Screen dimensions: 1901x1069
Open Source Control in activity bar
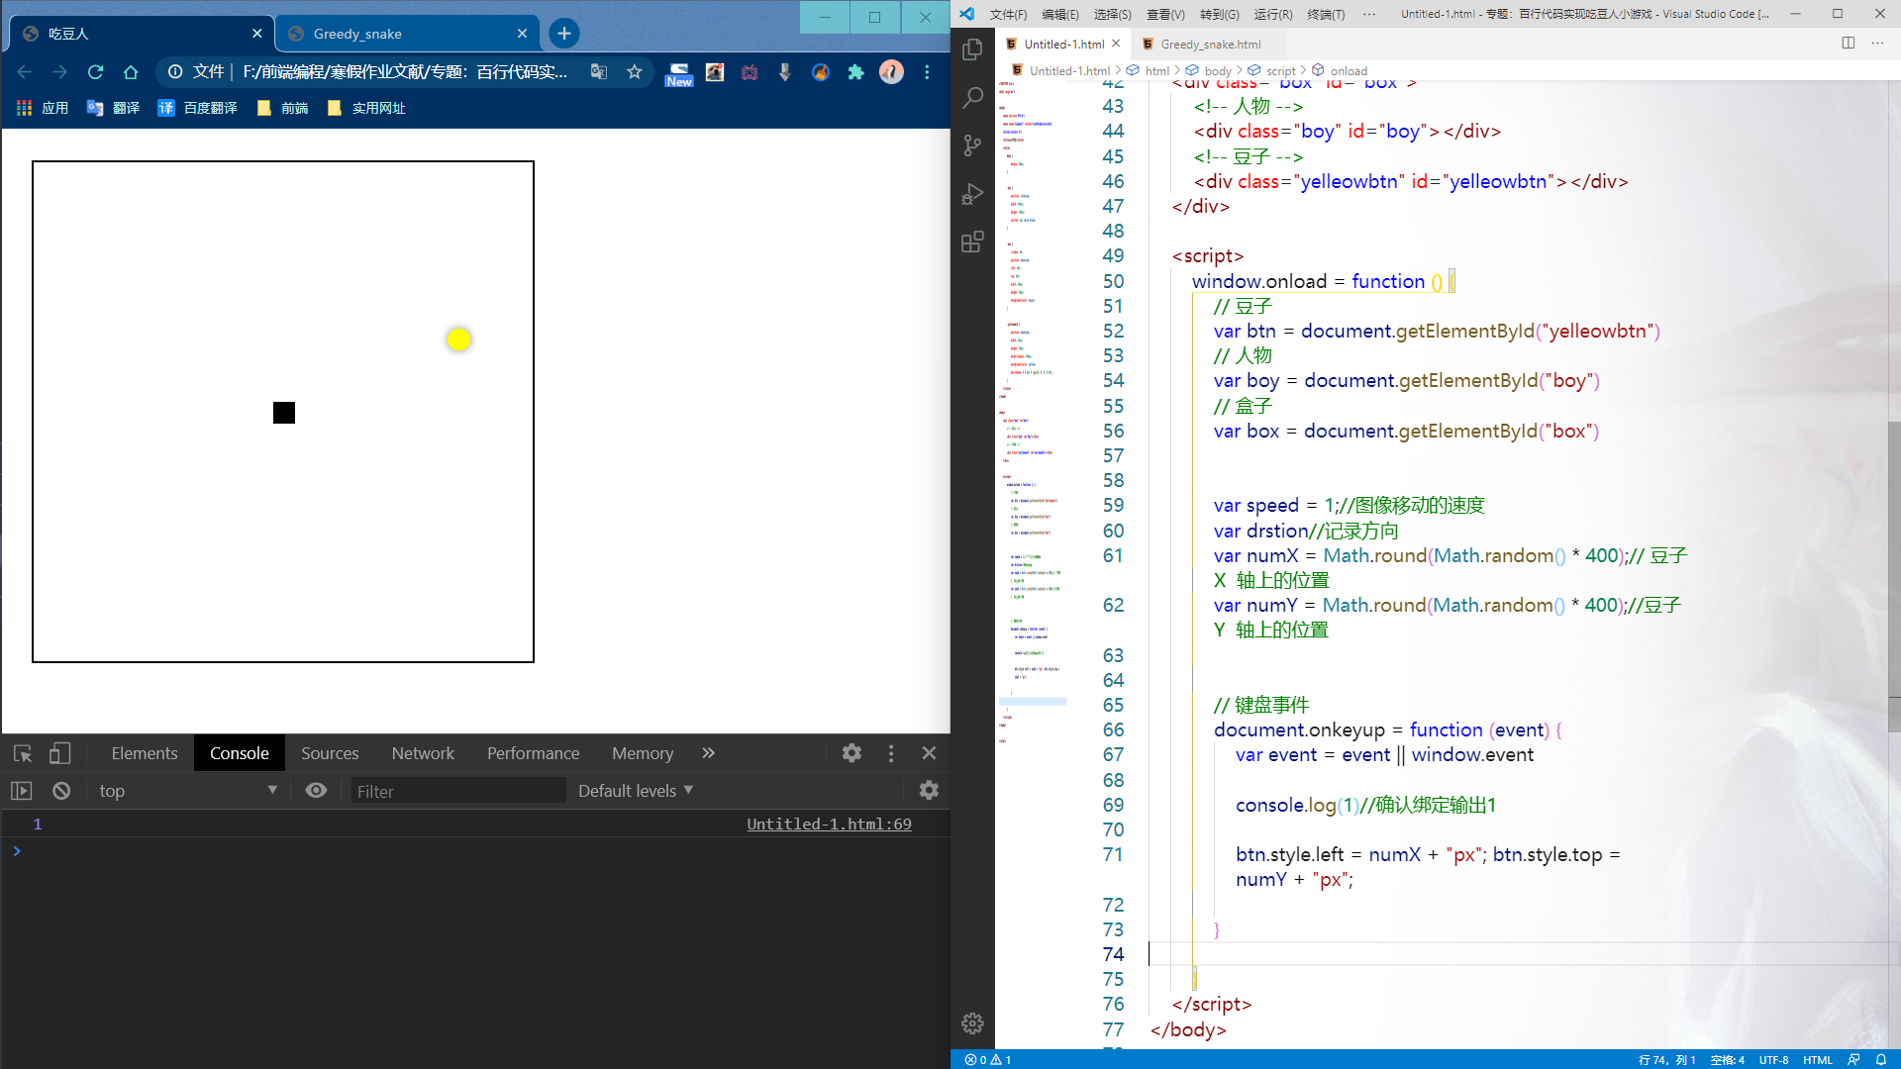972,146
